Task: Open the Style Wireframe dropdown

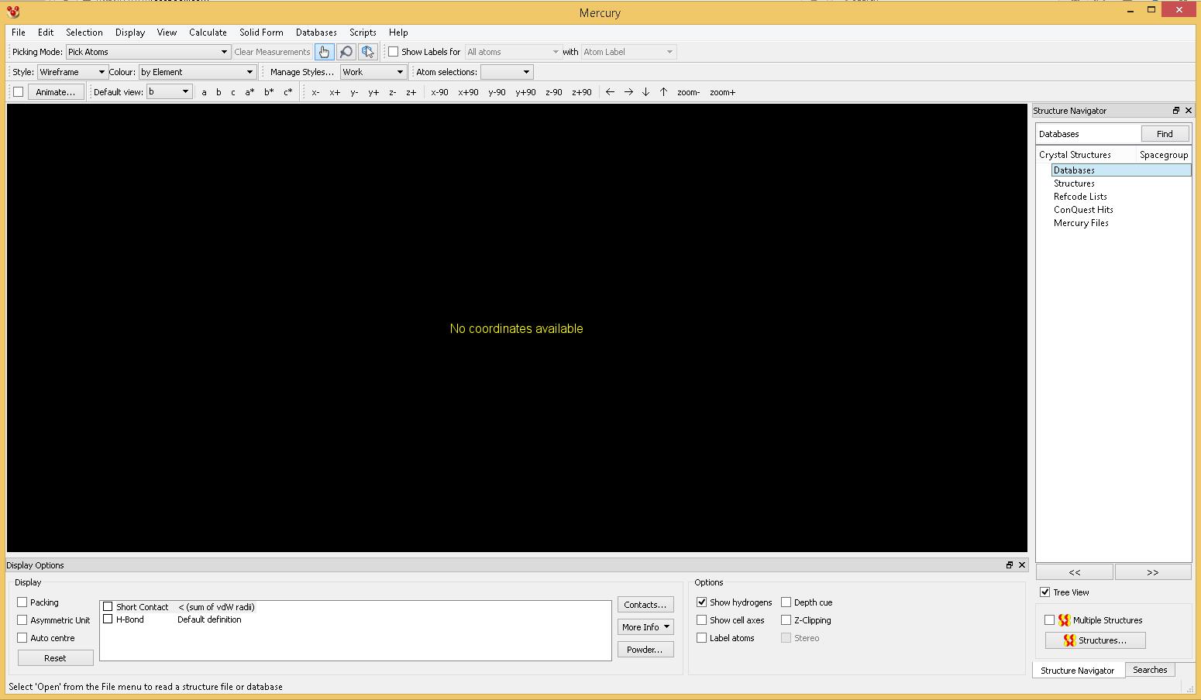Action: click(x=72, y=72)
